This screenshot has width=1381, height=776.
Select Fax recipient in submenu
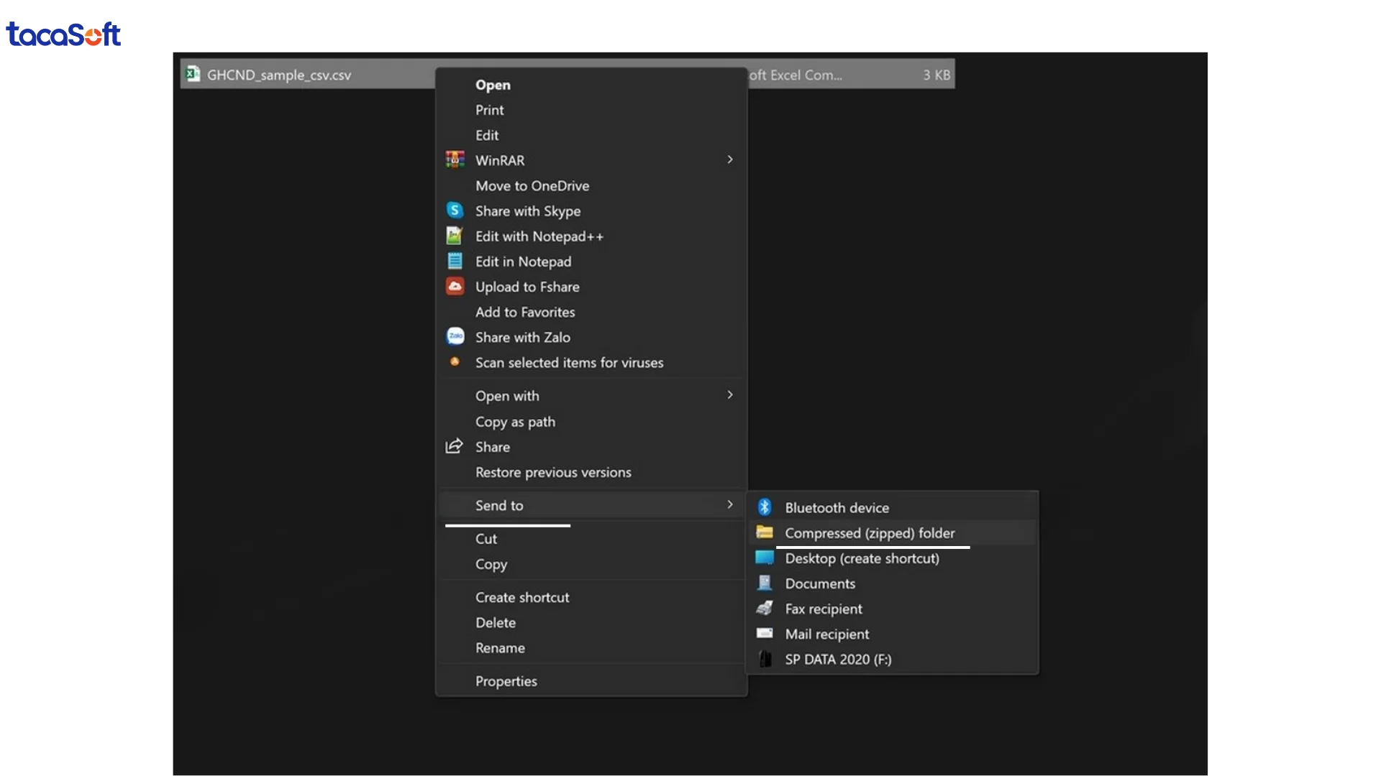(893, 609)
